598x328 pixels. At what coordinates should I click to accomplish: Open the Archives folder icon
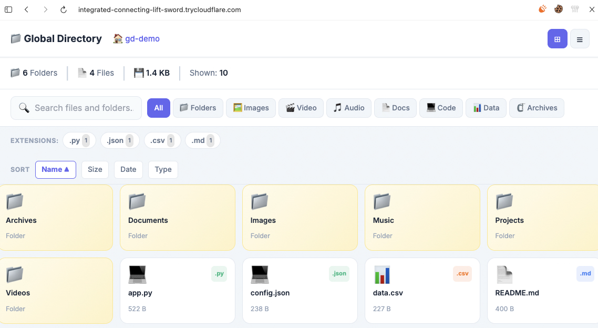15,201
